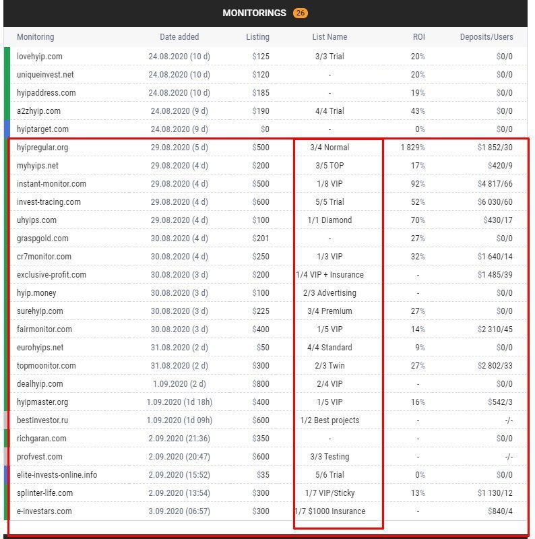Click the orange 26 monitorings count badge
535x539 pixels.
(300, 13)
